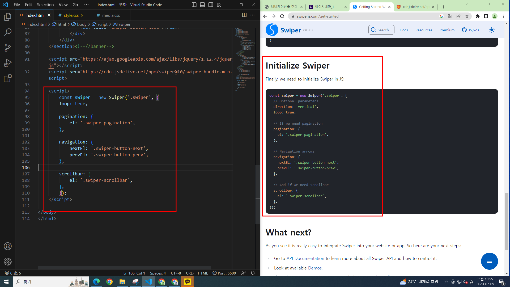Open the Search view in activity bar

pos(8,32)
